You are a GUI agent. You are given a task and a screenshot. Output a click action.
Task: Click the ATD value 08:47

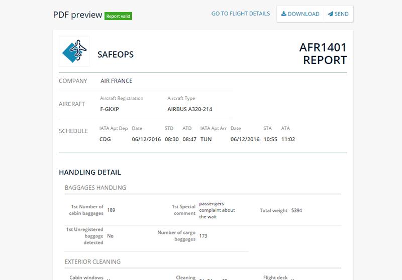pos(189,139)
